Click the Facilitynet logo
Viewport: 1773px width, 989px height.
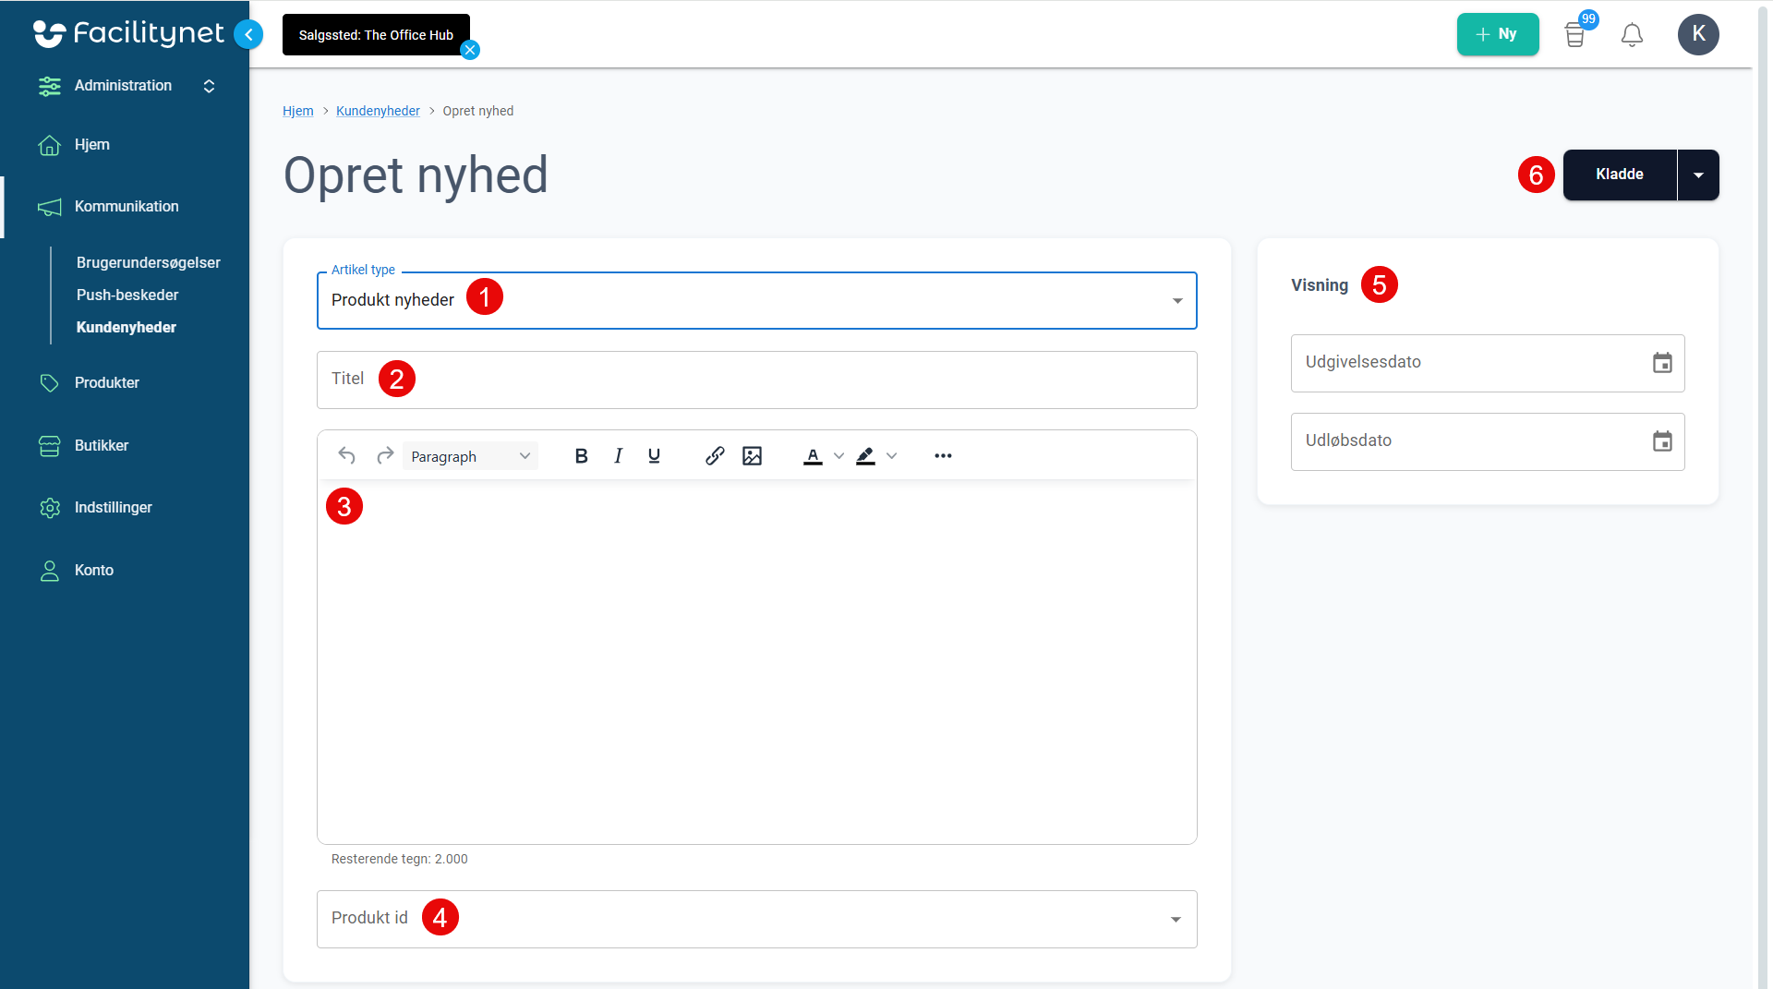coord(128,34)
